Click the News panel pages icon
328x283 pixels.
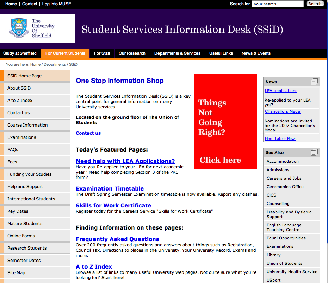pos(314,82)
